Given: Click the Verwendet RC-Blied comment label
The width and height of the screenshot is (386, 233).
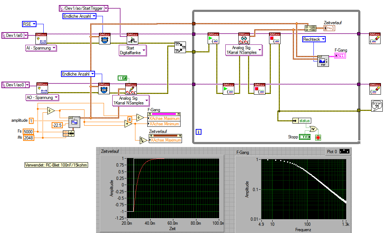Looking at the screenshot, I should [56, 165].
